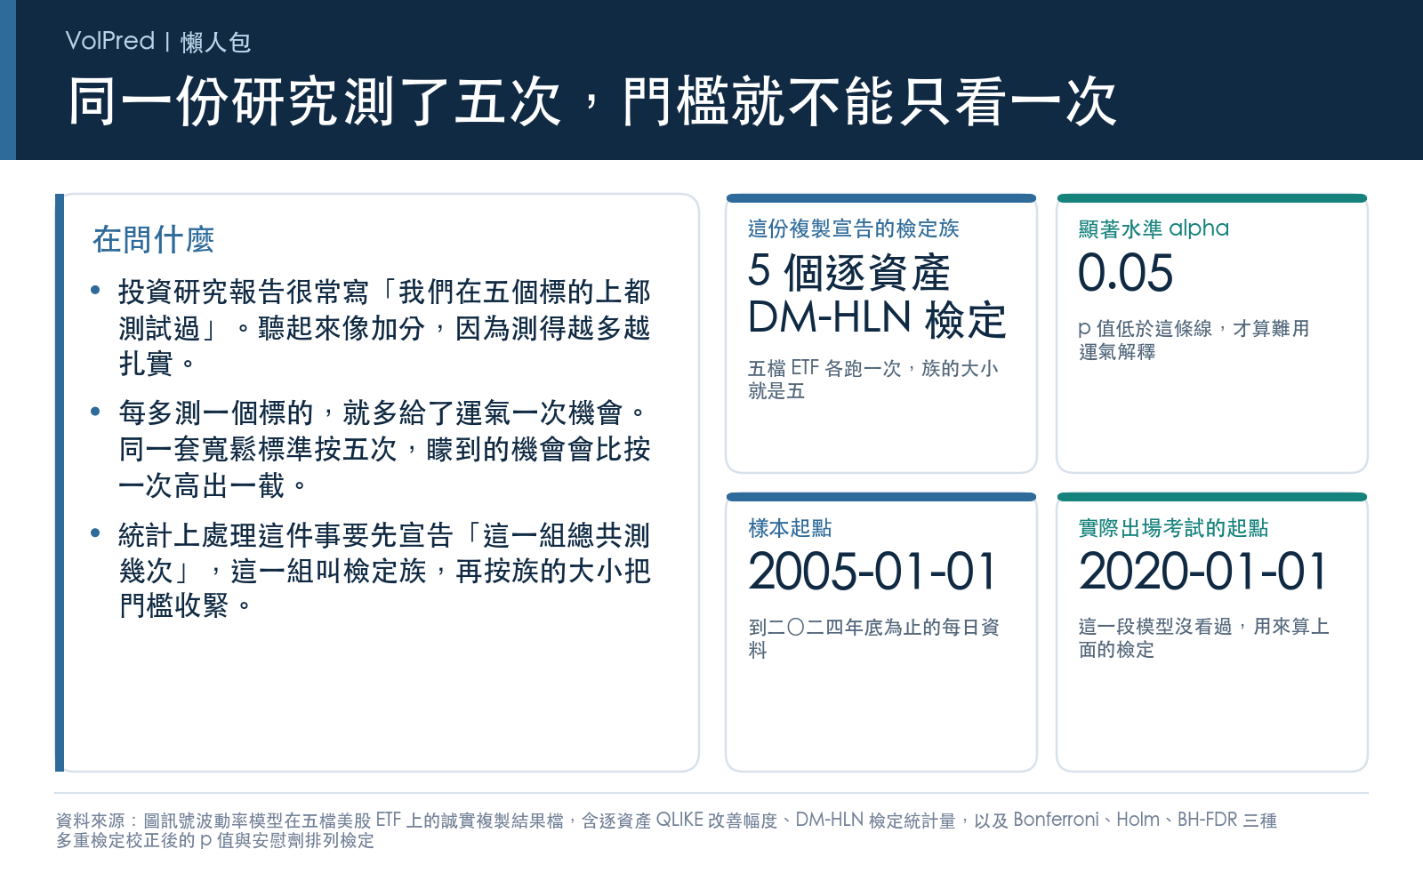Click the "VolPred | 懶人包" header label
1423x889 pixels.
[158, 41]
